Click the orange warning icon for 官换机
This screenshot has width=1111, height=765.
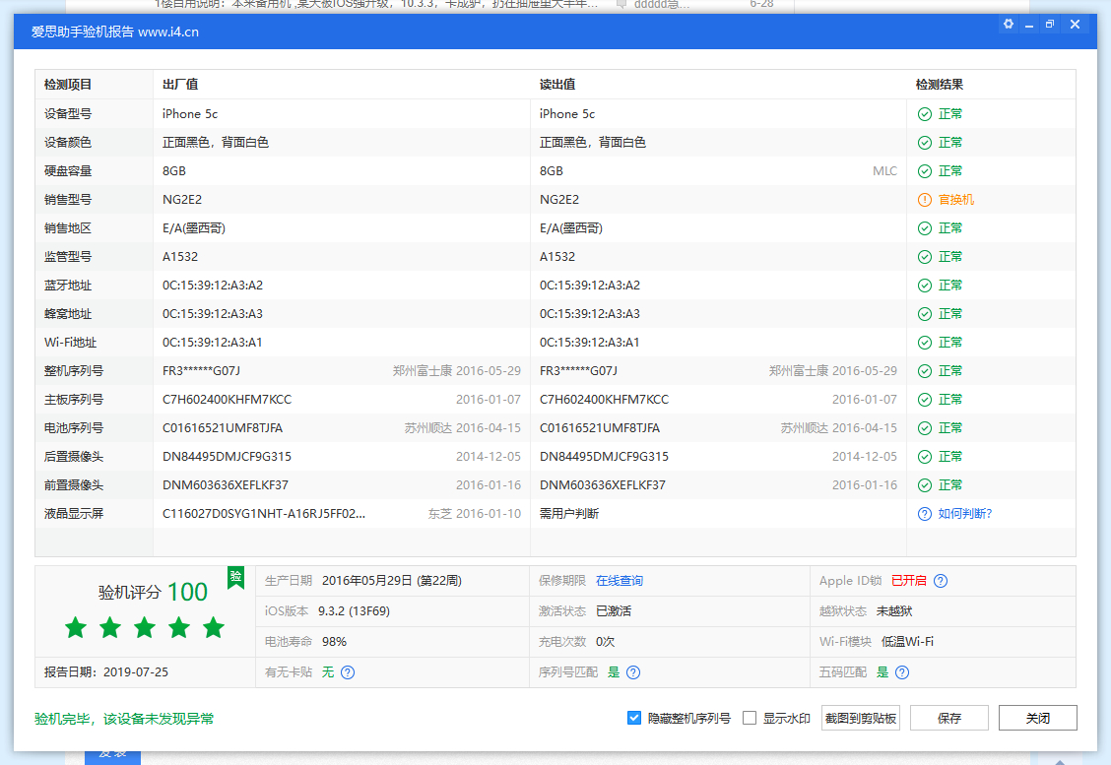[925, 200]
